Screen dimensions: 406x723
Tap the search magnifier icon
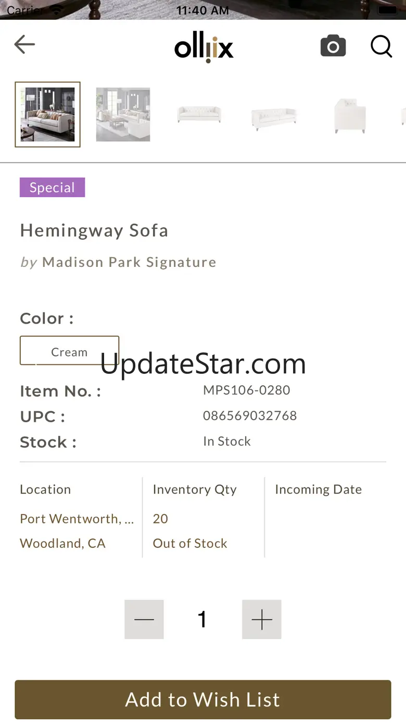381,46
